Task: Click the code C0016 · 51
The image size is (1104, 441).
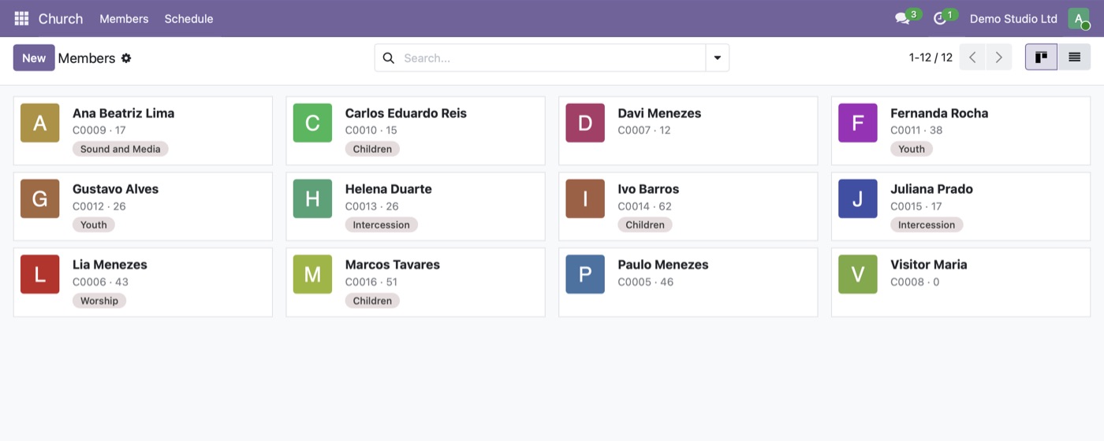Action: click(x=371, y=282)
